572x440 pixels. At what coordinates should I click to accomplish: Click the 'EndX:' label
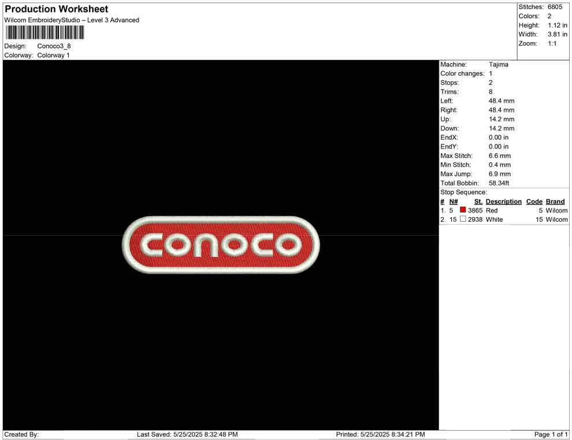click(x=449, y=137)
